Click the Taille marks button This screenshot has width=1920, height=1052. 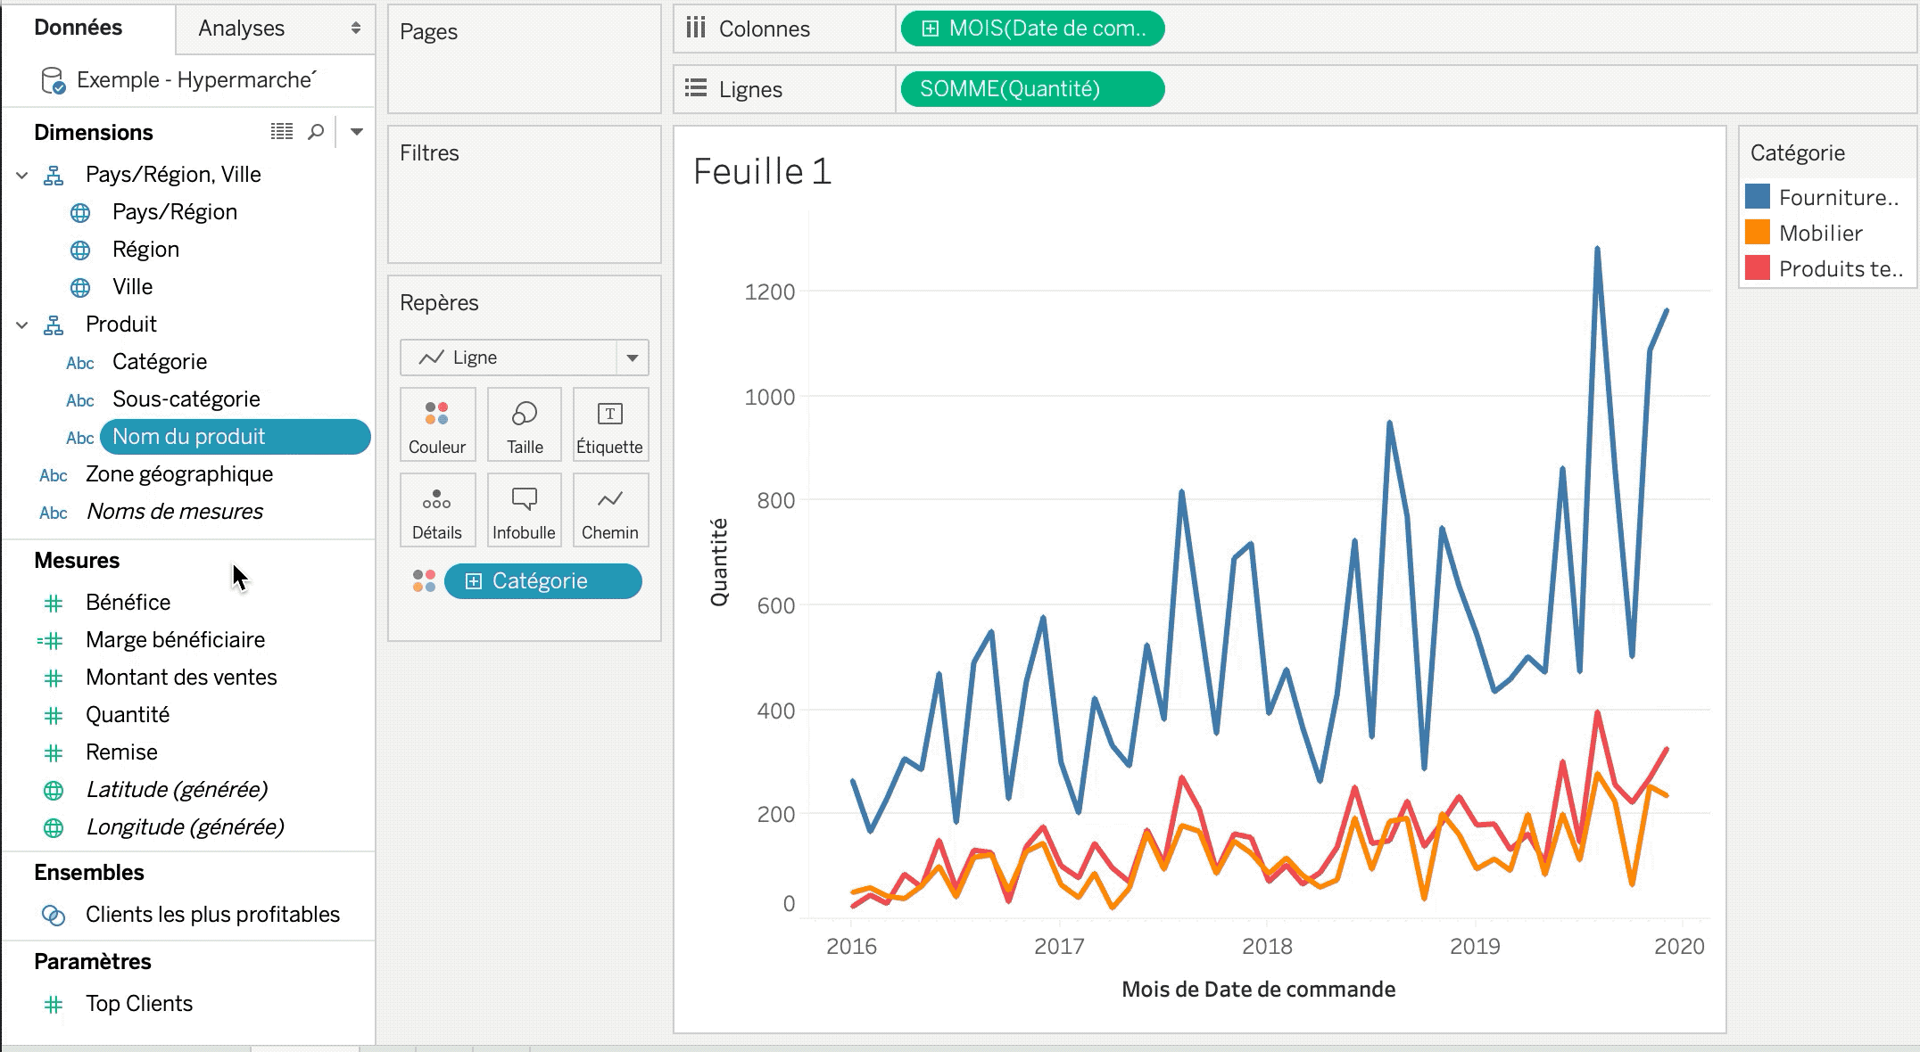[525, 424]
